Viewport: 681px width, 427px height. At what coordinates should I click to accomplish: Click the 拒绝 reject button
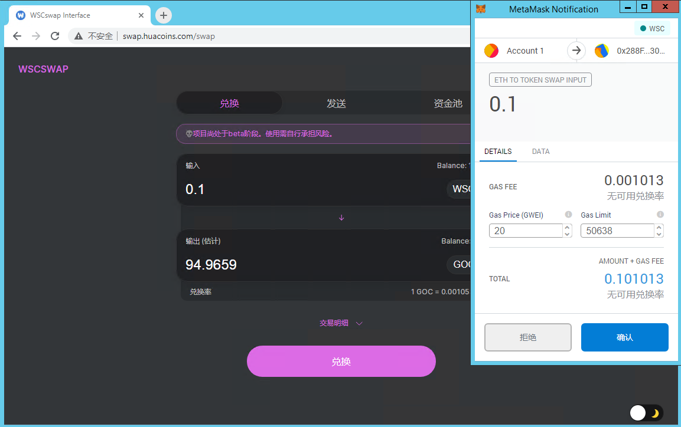tap(527, 337)
